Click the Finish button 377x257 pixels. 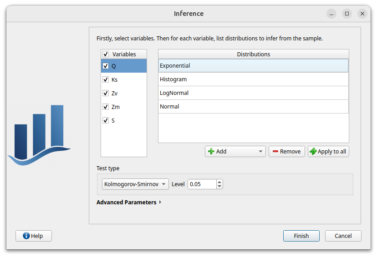coord(301,236)
